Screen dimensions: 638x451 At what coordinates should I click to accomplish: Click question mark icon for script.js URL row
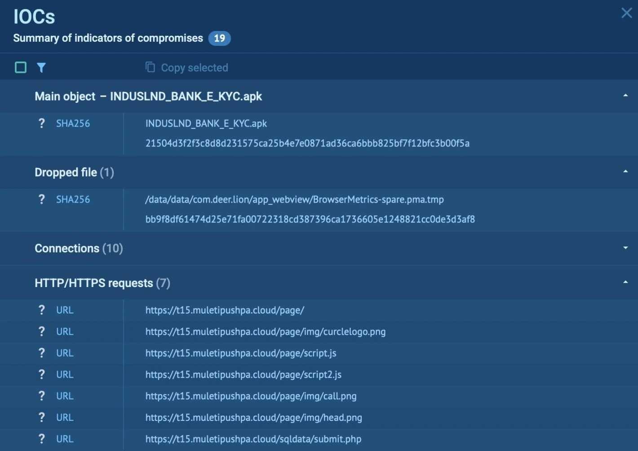tap(42, 353)
